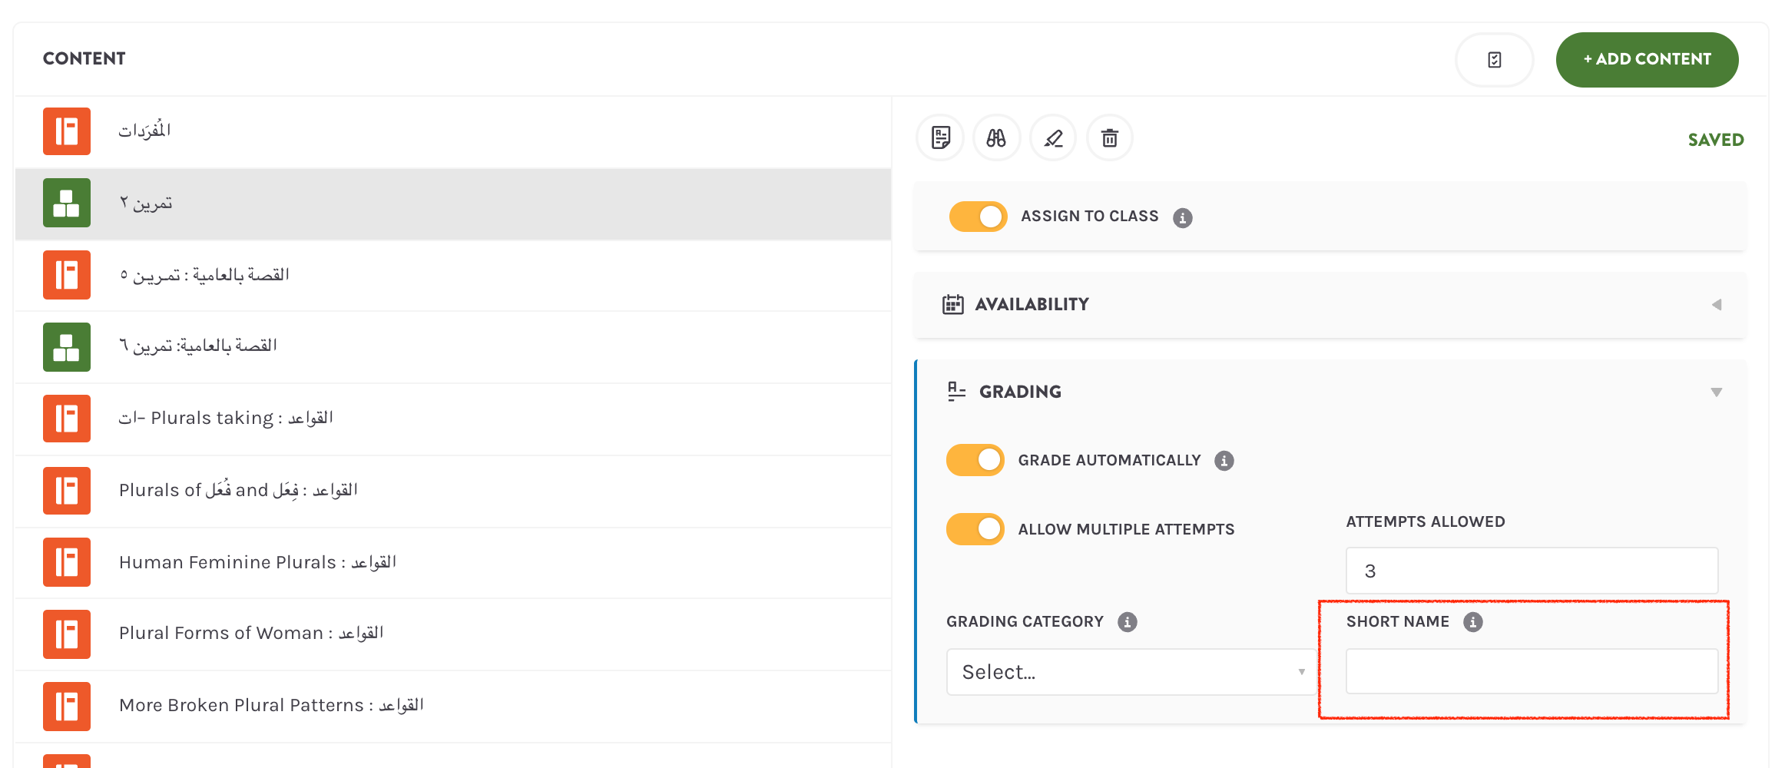Collapse the Grading section
The height and width of the screenshot is (768, 1785).
tap(1716, 392)
